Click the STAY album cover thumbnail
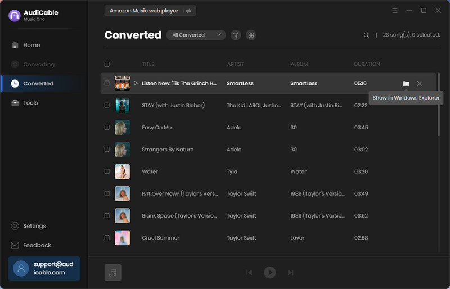This screenshot has height=289, width=450. tap(122, 105)
